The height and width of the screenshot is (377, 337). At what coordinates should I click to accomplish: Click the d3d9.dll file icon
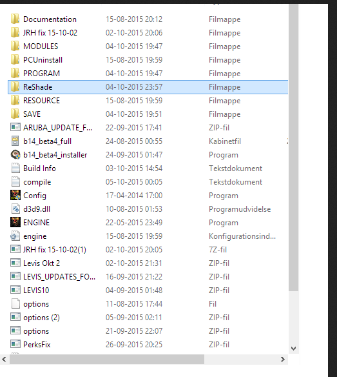click(15, 209)
